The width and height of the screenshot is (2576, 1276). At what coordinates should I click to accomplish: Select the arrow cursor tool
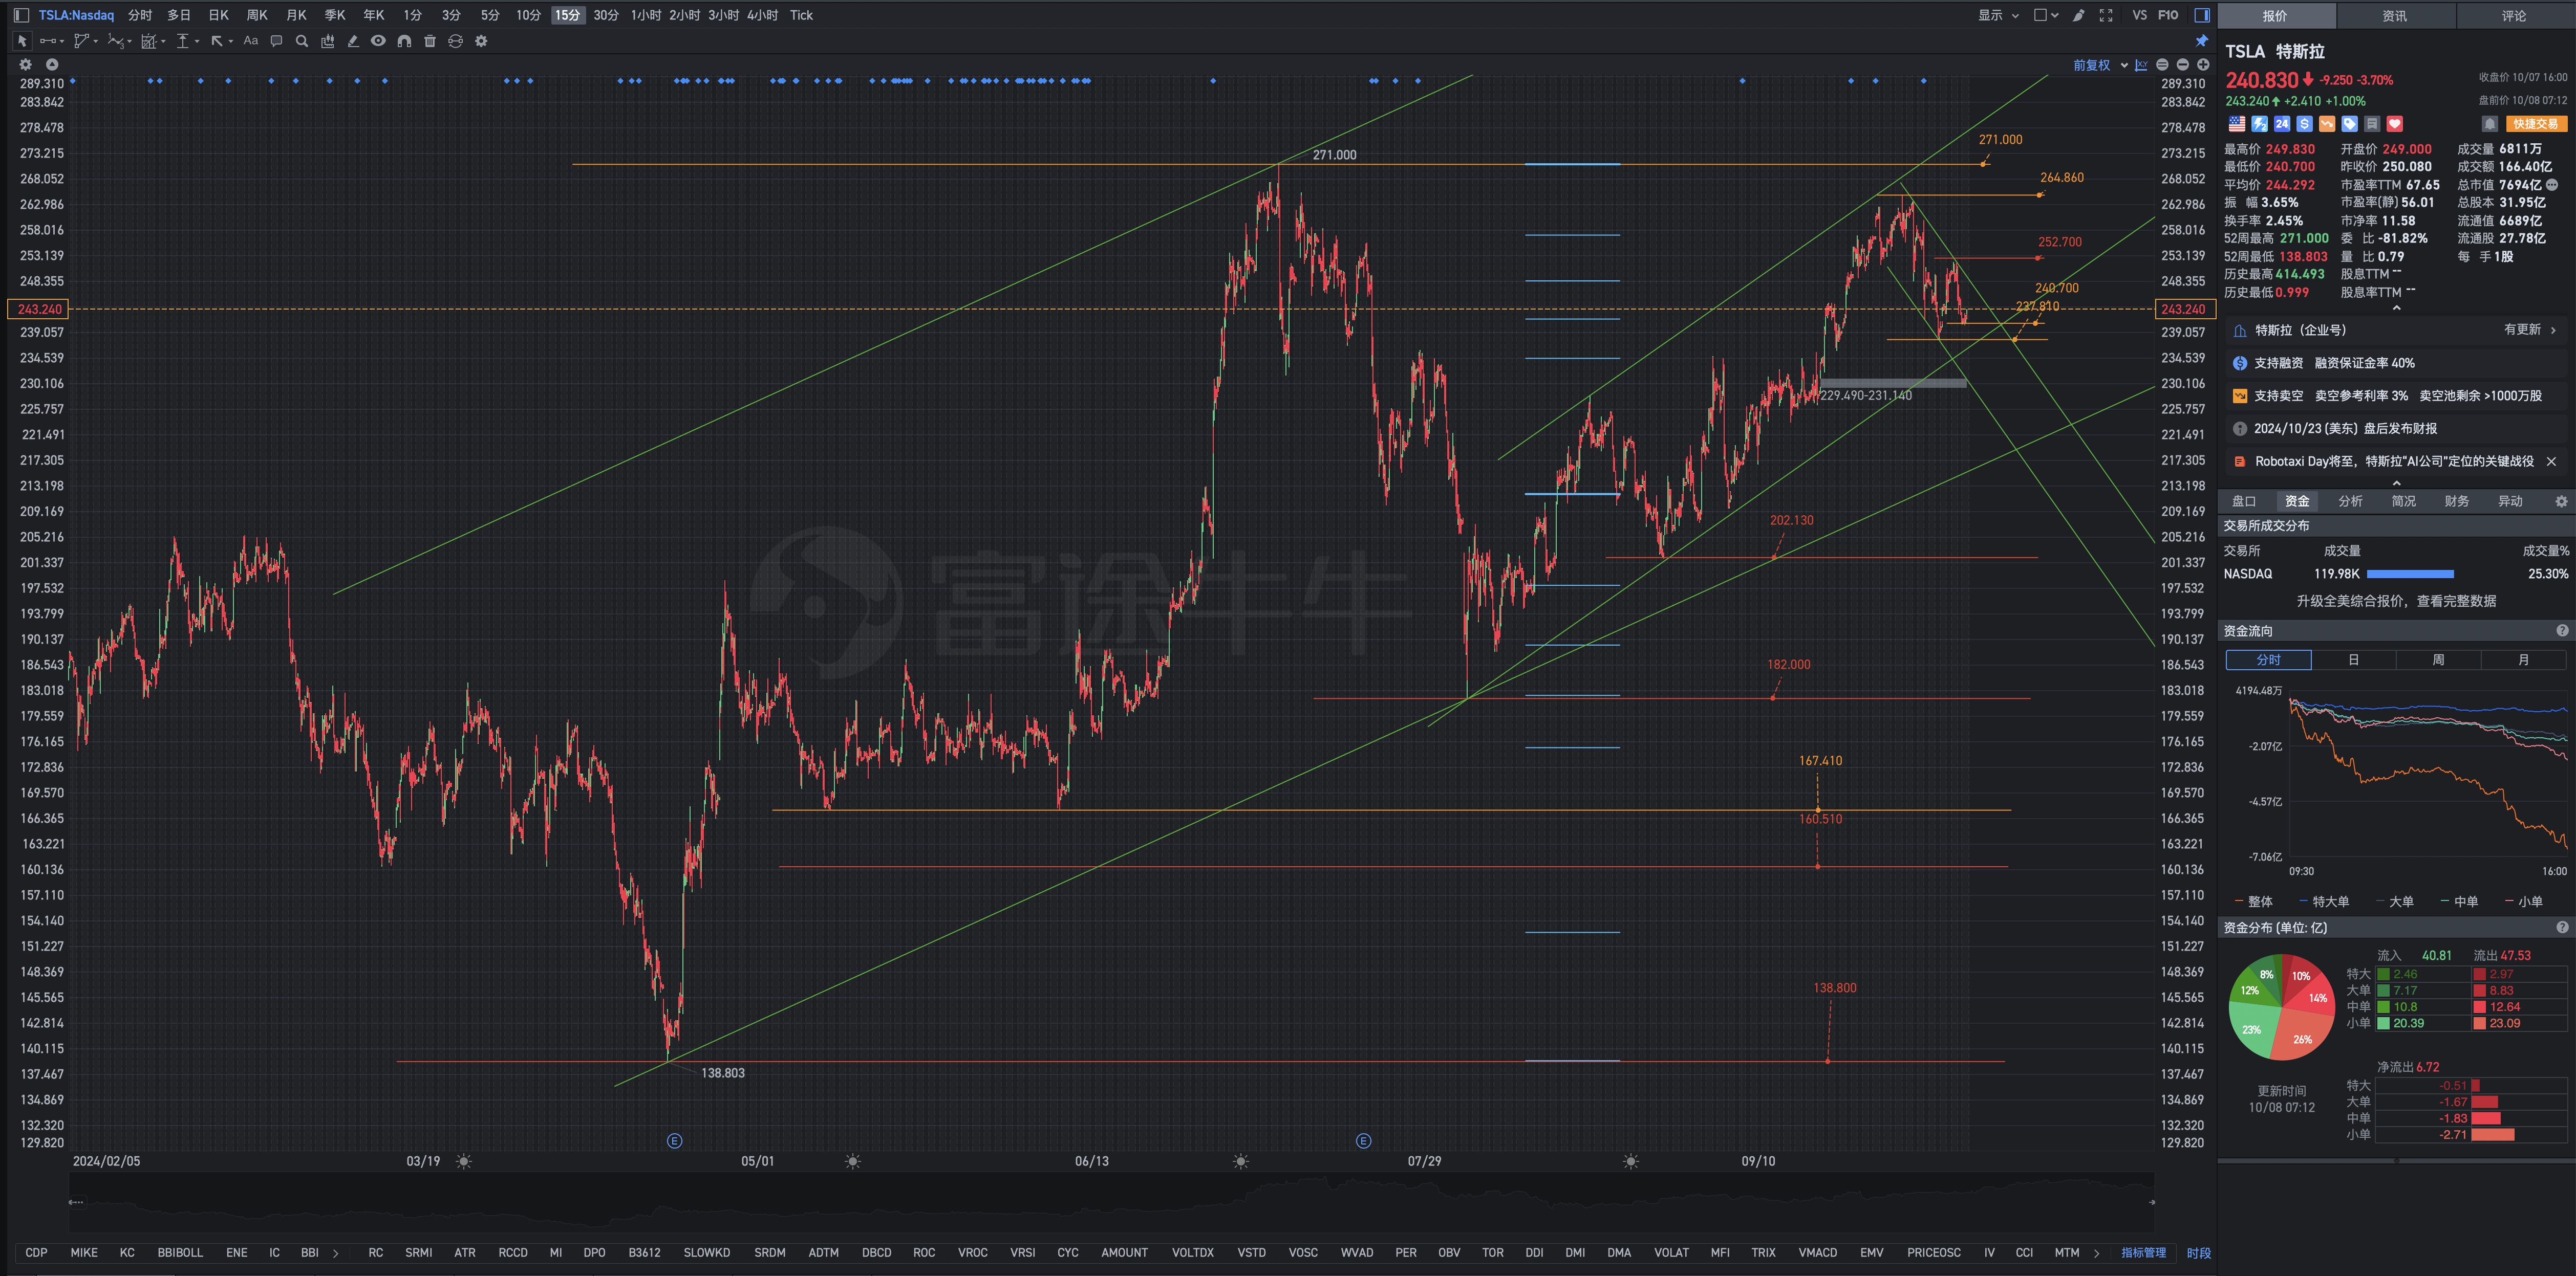(22, 41)
